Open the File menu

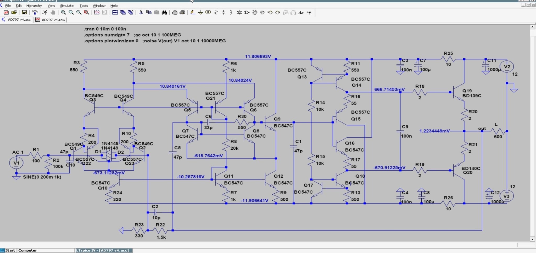click(8, 5)
